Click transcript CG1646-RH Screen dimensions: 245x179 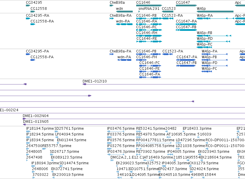point(149,36)
